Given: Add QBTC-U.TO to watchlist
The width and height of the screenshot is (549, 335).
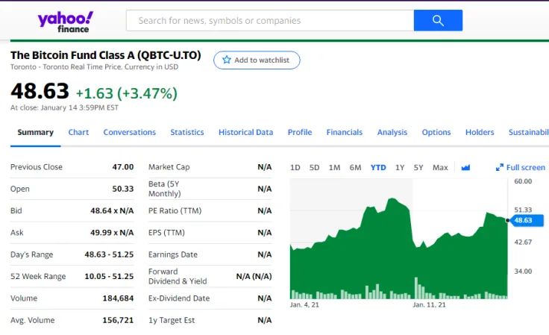Looking at the screenshot, I should click(257, 60).
